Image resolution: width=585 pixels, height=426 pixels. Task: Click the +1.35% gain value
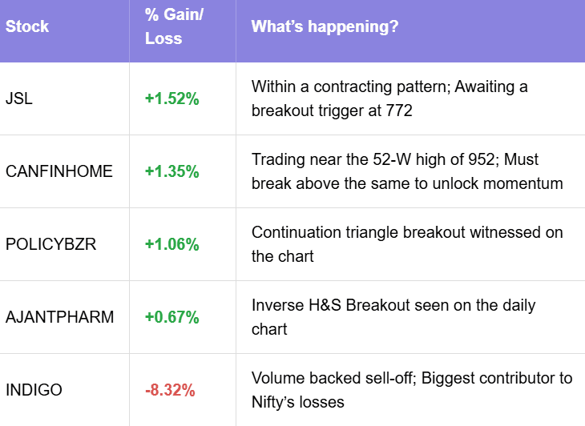click(171, 171)
